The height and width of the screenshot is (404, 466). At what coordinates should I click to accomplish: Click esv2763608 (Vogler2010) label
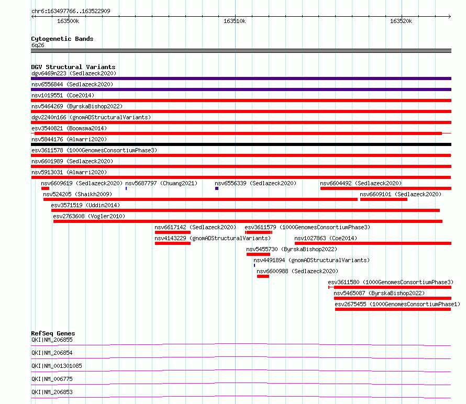tap(89, 216)
